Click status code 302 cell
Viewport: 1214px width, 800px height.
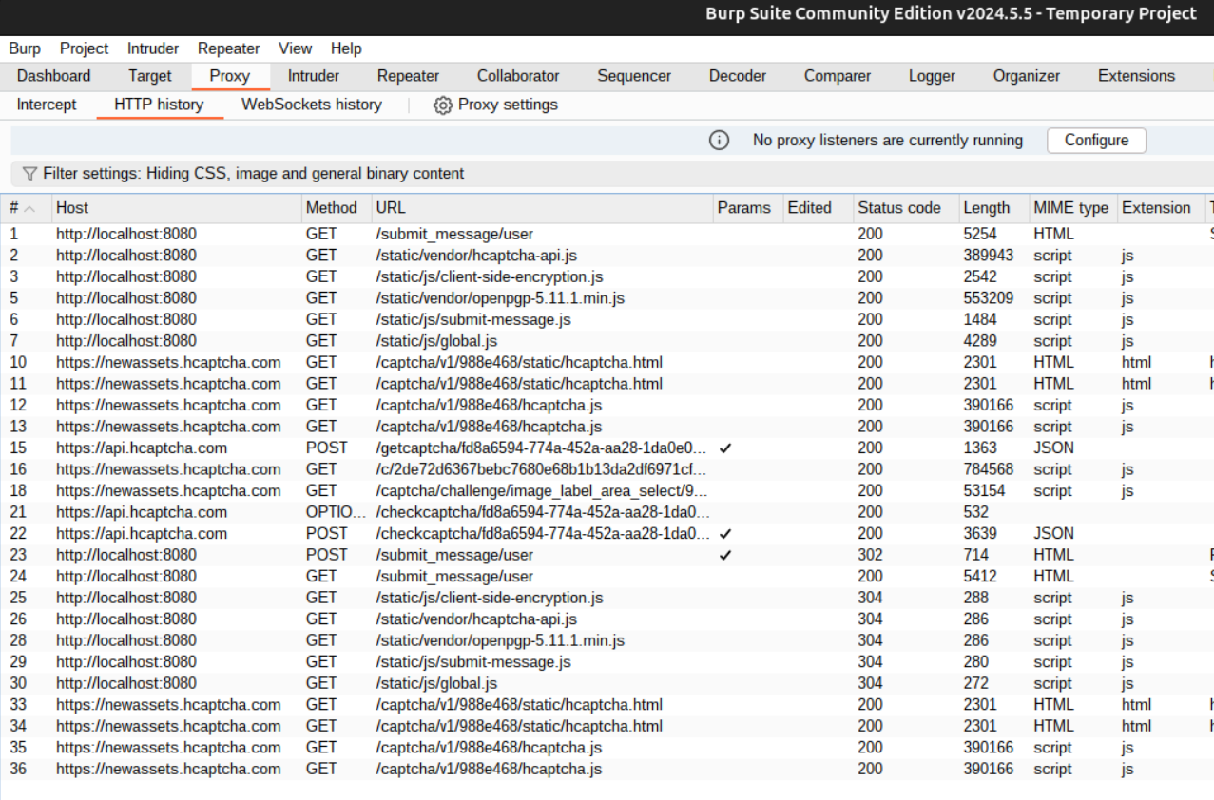pos(870,555)
